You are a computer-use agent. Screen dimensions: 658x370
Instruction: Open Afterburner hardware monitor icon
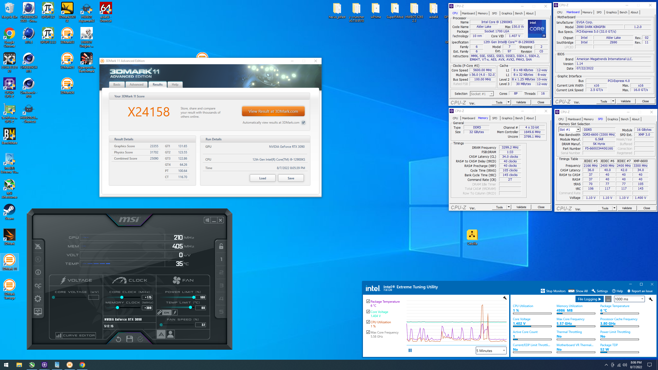pos(38,312)
